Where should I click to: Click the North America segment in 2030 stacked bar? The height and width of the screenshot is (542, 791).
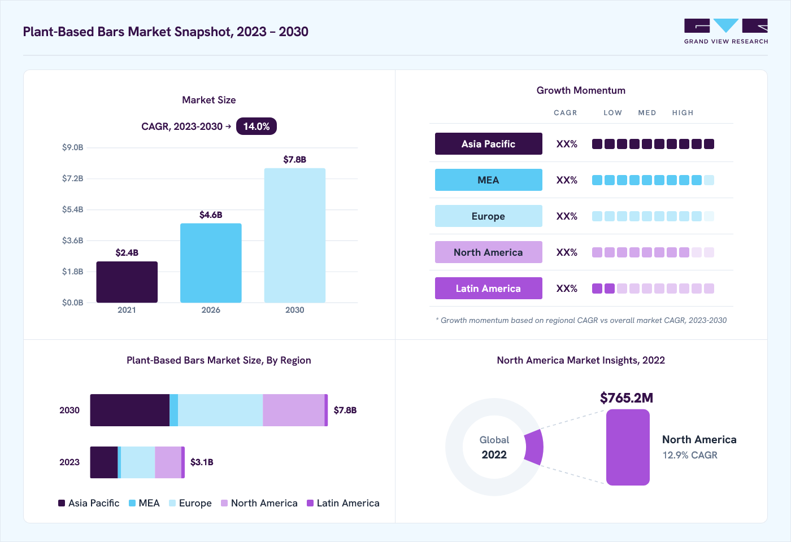pyautogui.click(x=294, y=410)
